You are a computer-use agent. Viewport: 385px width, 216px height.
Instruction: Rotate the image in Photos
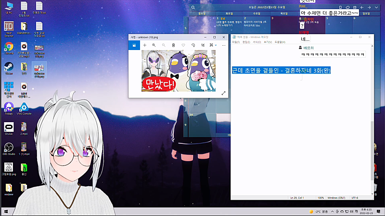click(193, 45)
